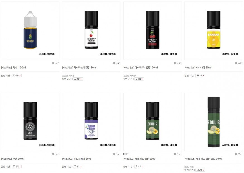
Task: Add 툰드라베리 30ml to Cart
Action: coord(117,154)
